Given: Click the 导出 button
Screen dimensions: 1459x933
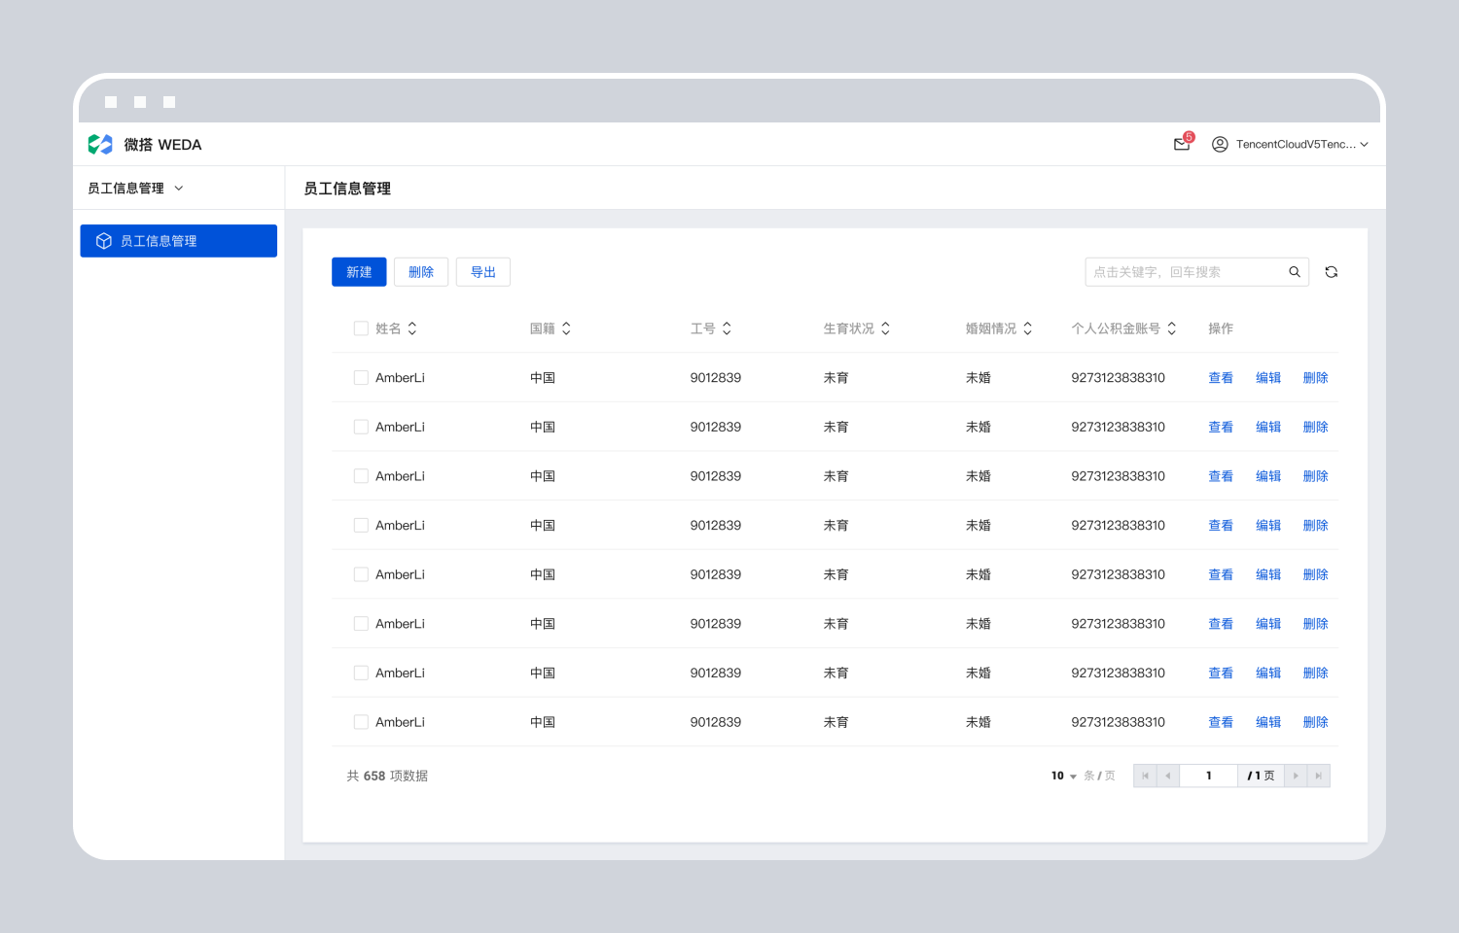Looking at the screenshot, I should click(483, 272).
